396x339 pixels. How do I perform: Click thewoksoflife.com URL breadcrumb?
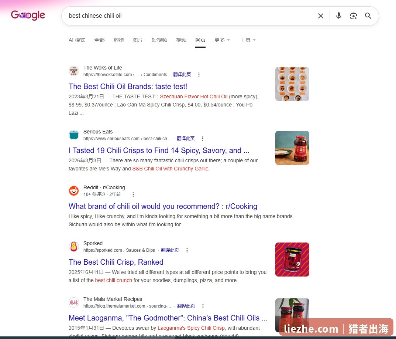(x=125, y=75)
